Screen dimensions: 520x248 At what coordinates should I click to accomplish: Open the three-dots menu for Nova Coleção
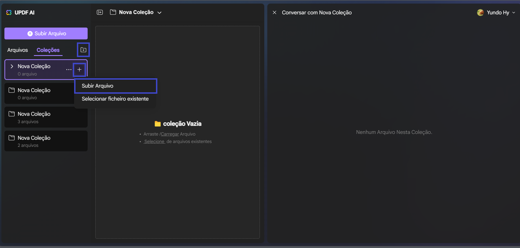(69, 69)
